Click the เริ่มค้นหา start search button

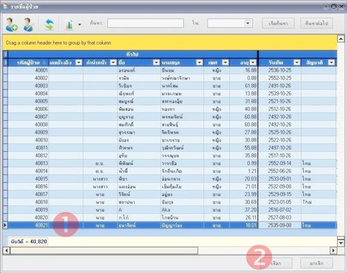coord(278,23)
